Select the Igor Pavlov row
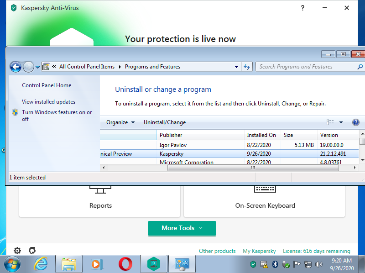Viewport: 365px width, 273px height. [x=229, y=145]
